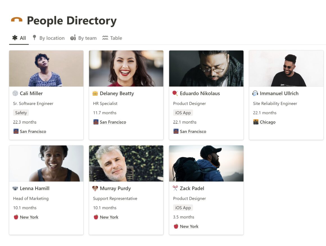
Task: Click Delaney Beatty's cover photo
Action: tap(126, 68)
